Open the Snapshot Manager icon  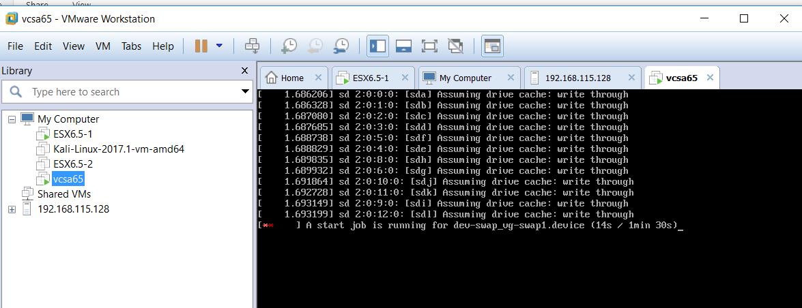341,46
